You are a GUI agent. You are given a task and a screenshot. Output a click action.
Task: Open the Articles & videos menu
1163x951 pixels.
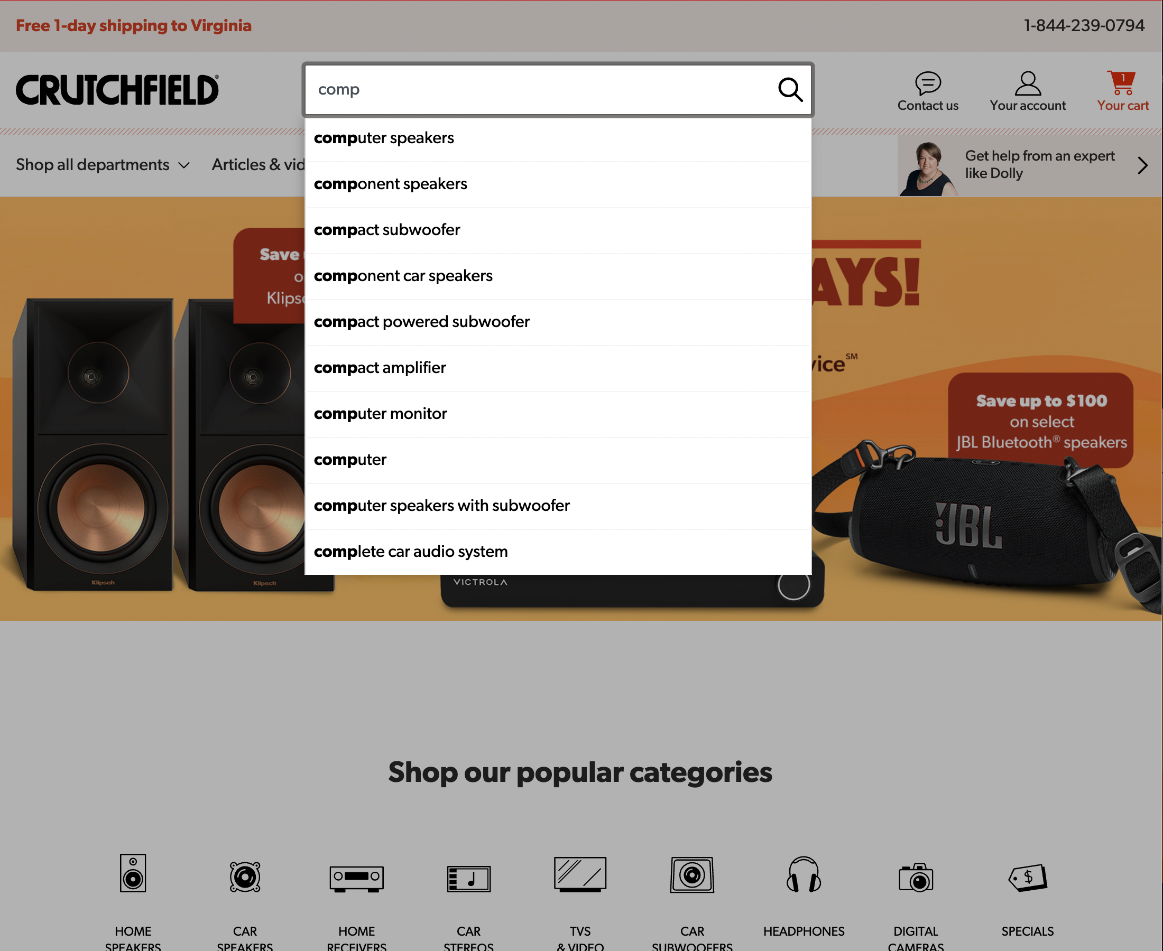pos(257,165)
